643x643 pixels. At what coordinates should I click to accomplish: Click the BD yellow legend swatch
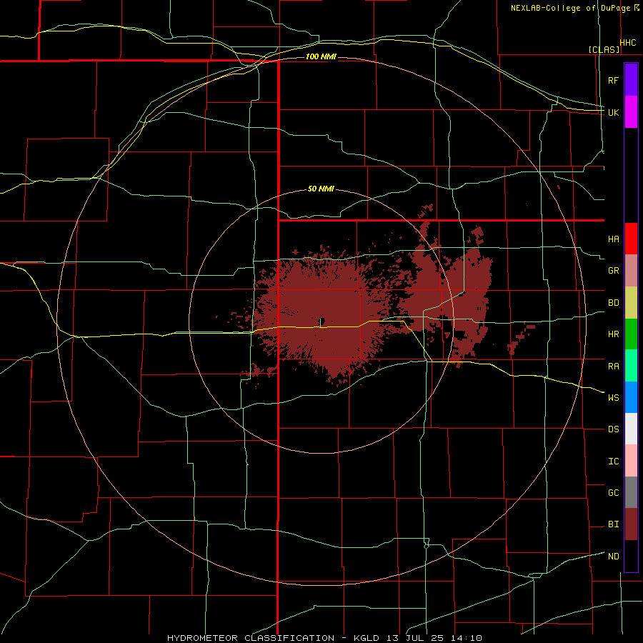point(631,303)
